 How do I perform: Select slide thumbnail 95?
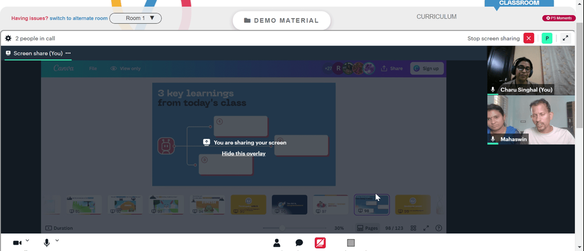[248, 204]
